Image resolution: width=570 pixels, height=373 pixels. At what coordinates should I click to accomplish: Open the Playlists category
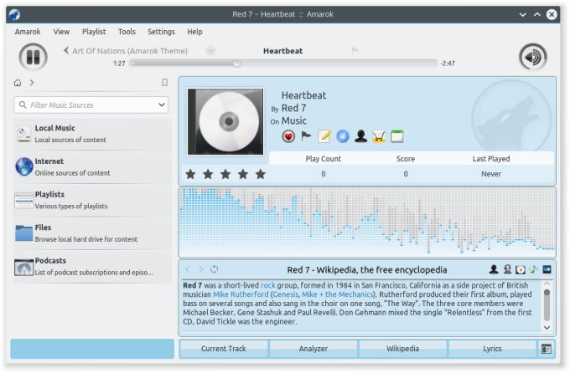92,200
